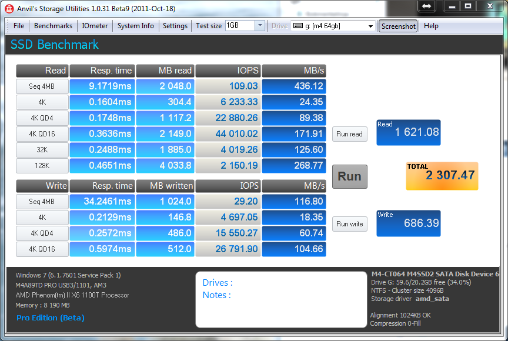The image size is (508, 341).
Task: Click the Write Seq 4MB test button
Action: pos(42,202)
